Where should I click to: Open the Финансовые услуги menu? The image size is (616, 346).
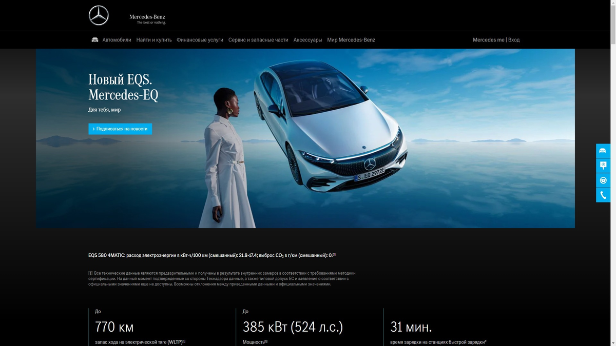coord(200,40)
